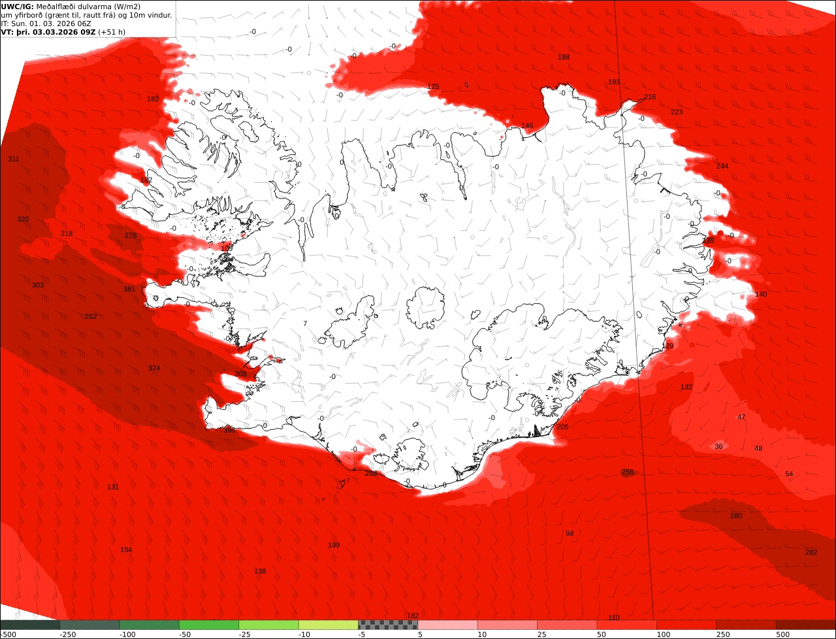Click the '98' flux value
Screen dimensions: 836x639
tap(570, 534)
